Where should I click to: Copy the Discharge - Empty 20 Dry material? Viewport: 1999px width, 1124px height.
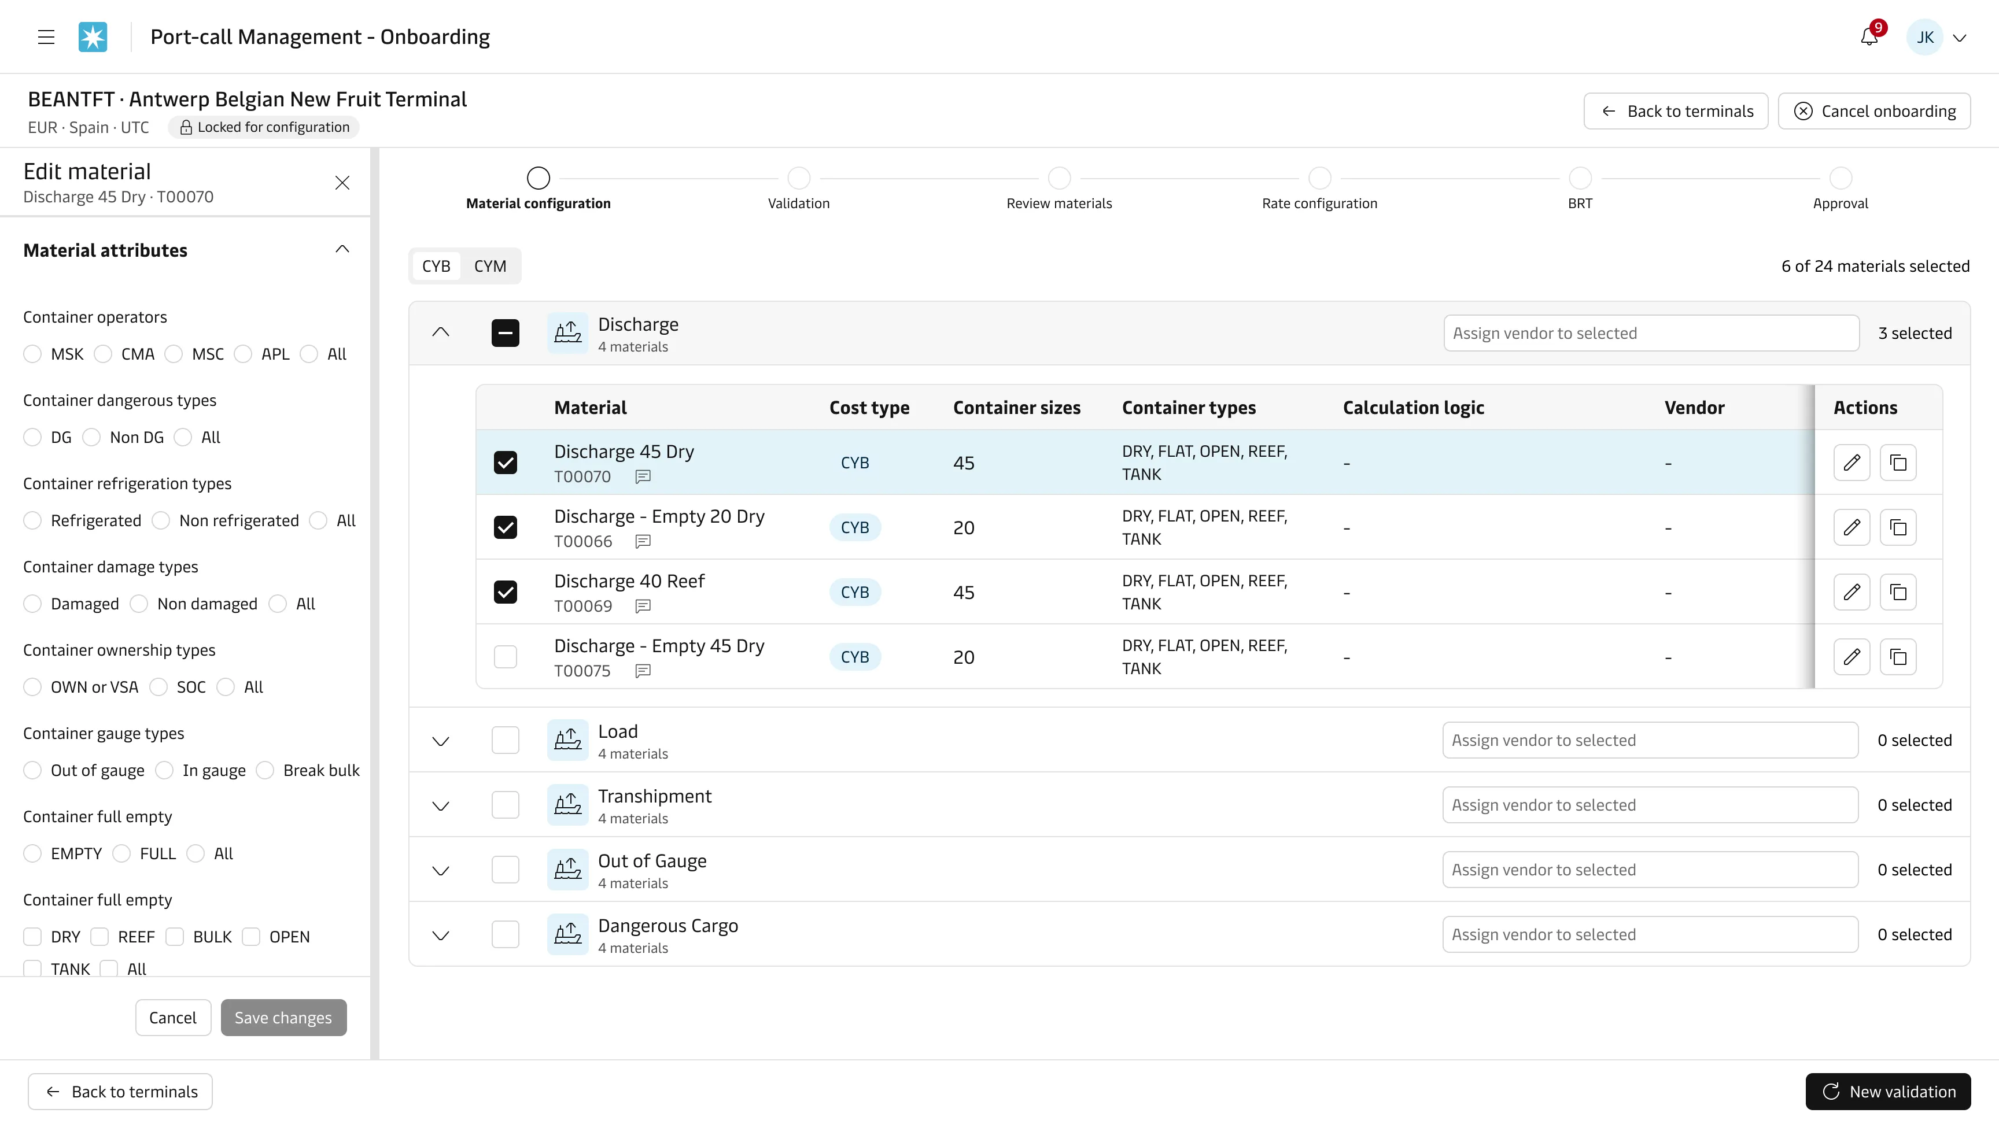[1898, 527]
